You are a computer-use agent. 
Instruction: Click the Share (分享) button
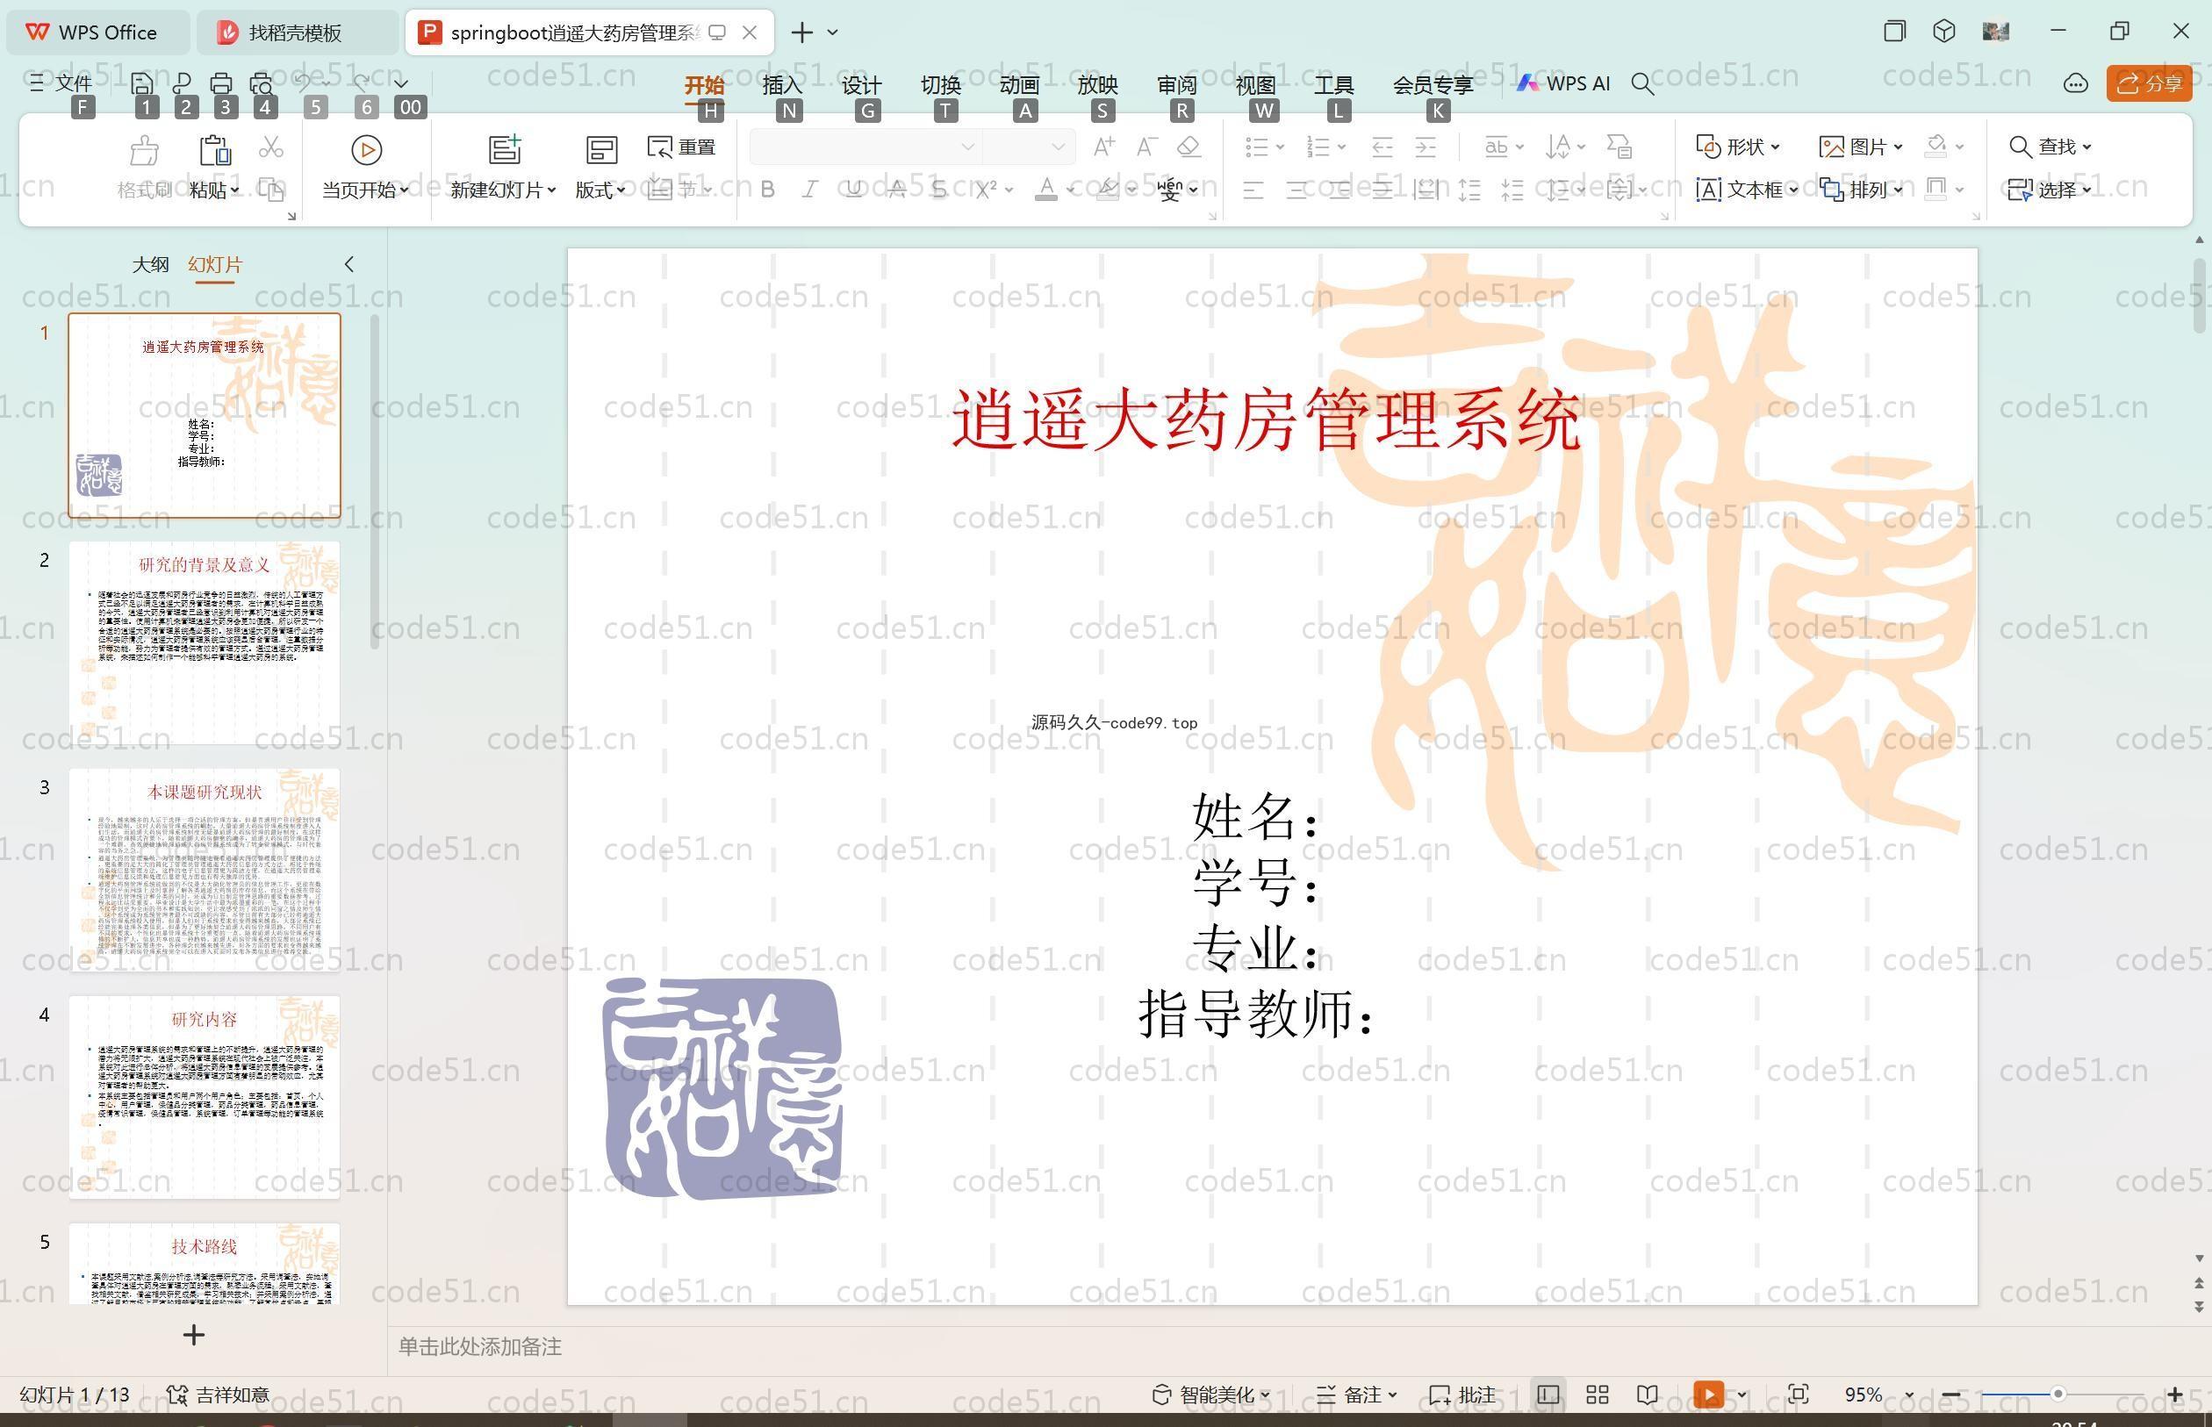click(x=2149, y=83)
